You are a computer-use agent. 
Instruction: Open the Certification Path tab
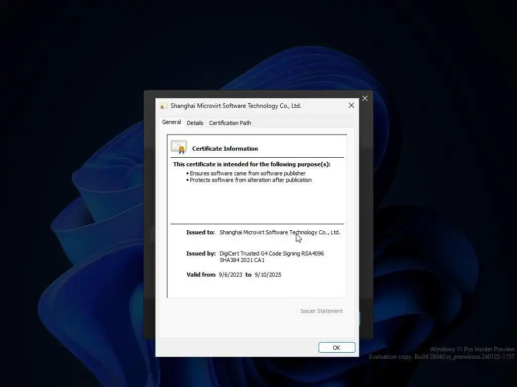coord(230,123)
